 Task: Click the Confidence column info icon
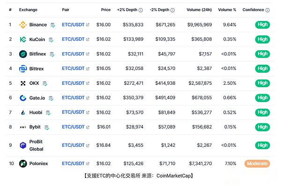click(267, 10)
